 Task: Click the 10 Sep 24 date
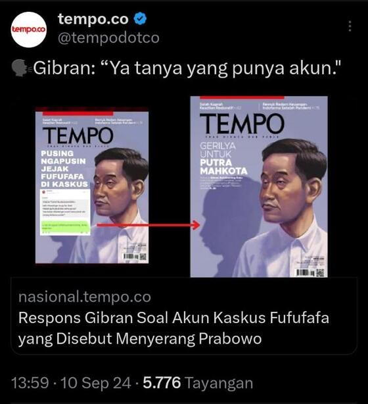[96, 382]
